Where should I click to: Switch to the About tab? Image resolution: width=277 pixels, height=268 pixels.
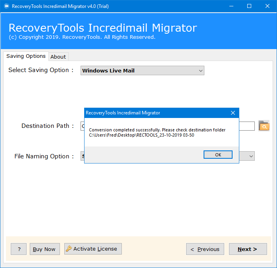tap(58, 57)
